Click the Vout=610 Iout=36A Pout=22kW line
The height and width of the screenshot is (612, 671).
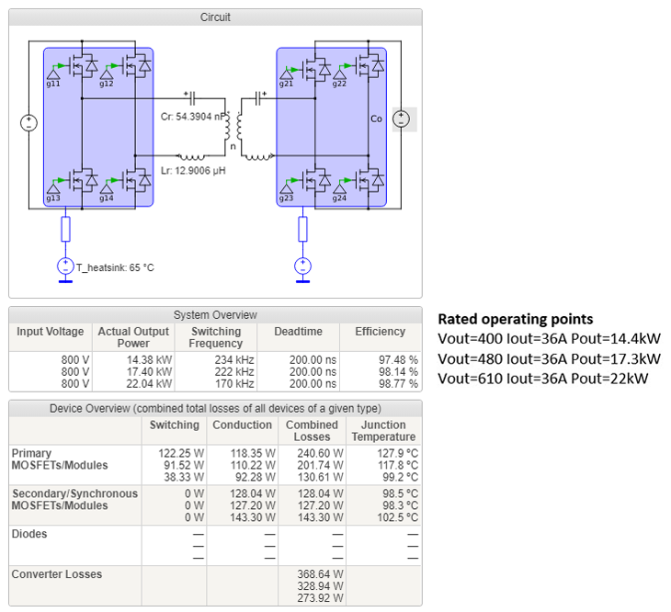click(x=543, y=378)
